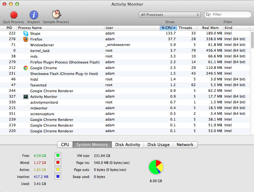
Task: Select Google Chrome Renderer with PID 239
Action: [x=125, y=120]
